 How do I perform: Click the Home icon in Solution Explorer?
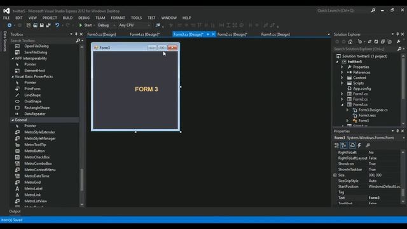350,41
